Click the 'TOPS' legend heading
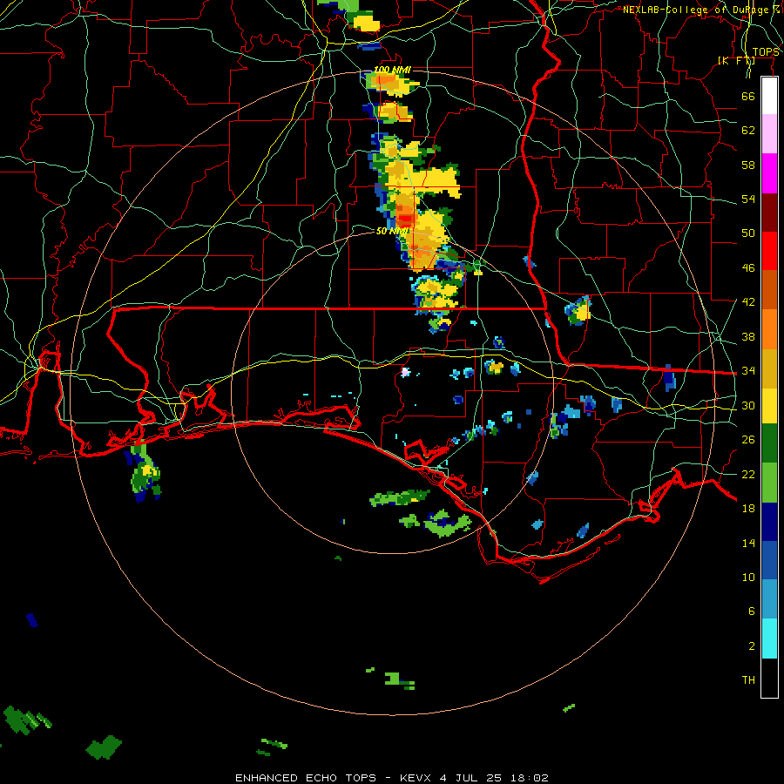The height and width of the screenshot is (784, 784). tap(766, 52)
